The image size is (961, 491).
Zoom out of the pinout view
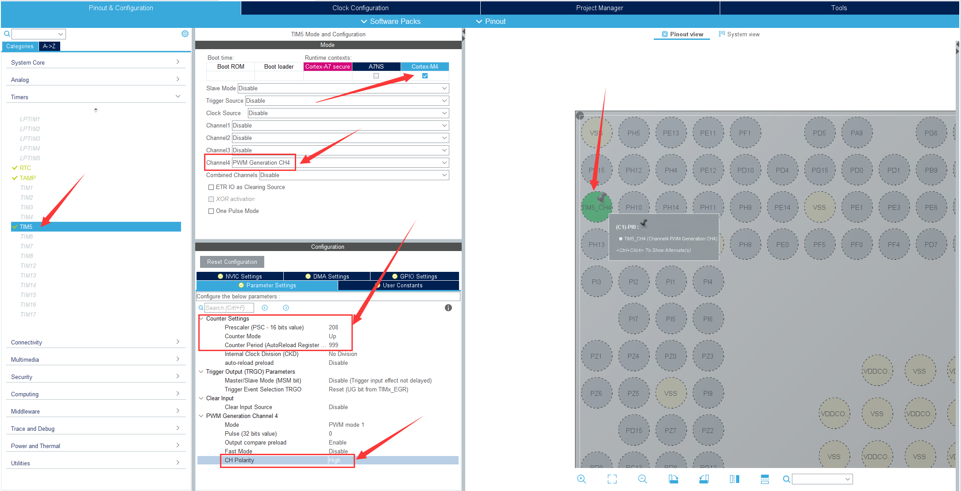point(643,479)
